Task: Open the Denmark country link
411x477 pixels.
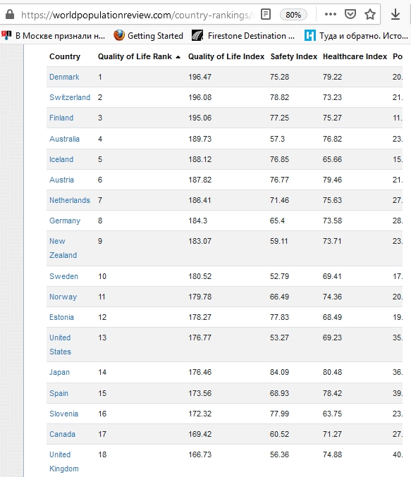Action: 64,77
